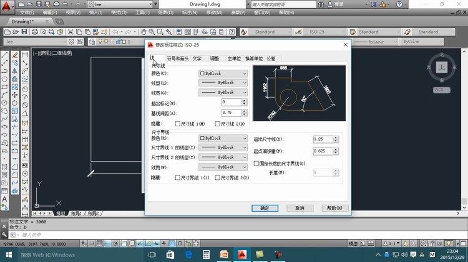Select the Rotate modify tool

coord(14,103)
